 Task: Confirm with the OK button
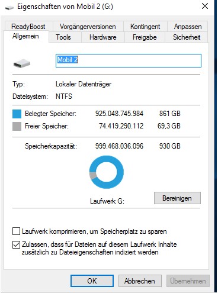click(x=92, y=281)
